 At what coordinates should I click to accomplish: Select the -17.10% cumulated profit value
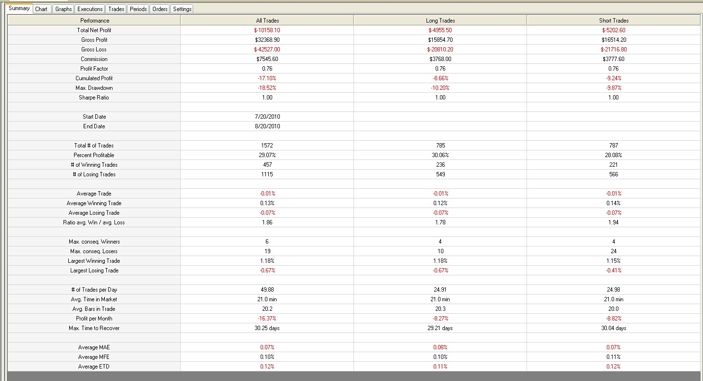[267, 78]
